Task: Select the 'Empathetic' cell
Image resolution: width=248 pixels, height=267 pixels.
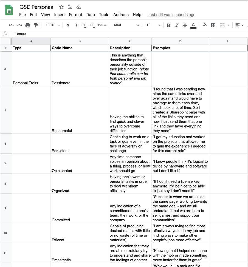Action: click(x=80, y=253)
